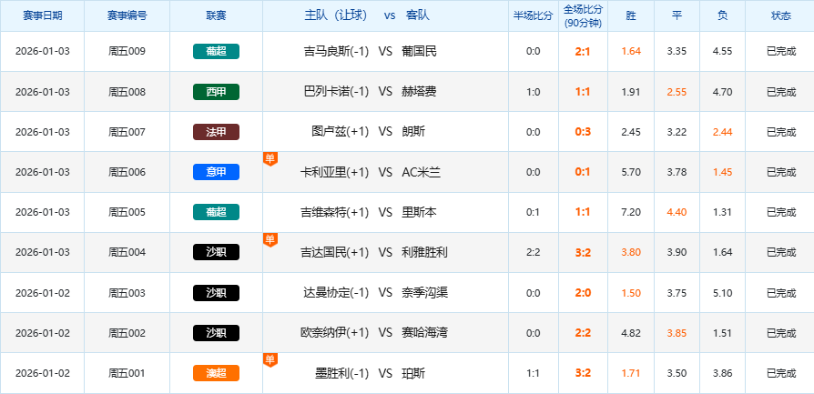This screenshot has height=394, width=814.
Task: Click the 沙职 badge in row 周五003
Action: pos(216,293)
